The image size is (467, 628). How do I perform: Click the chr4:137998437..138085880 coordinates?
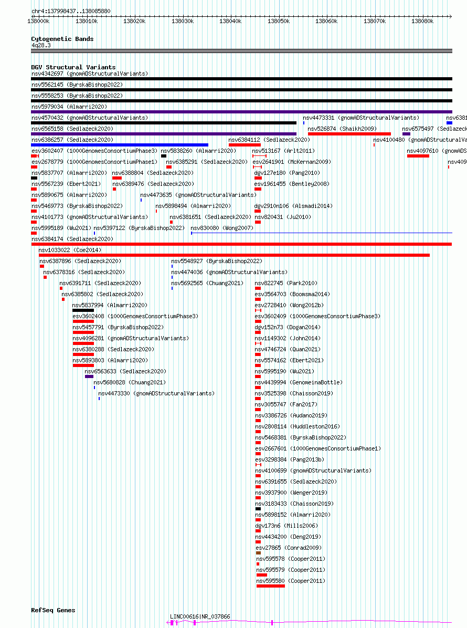coord(71,11)
